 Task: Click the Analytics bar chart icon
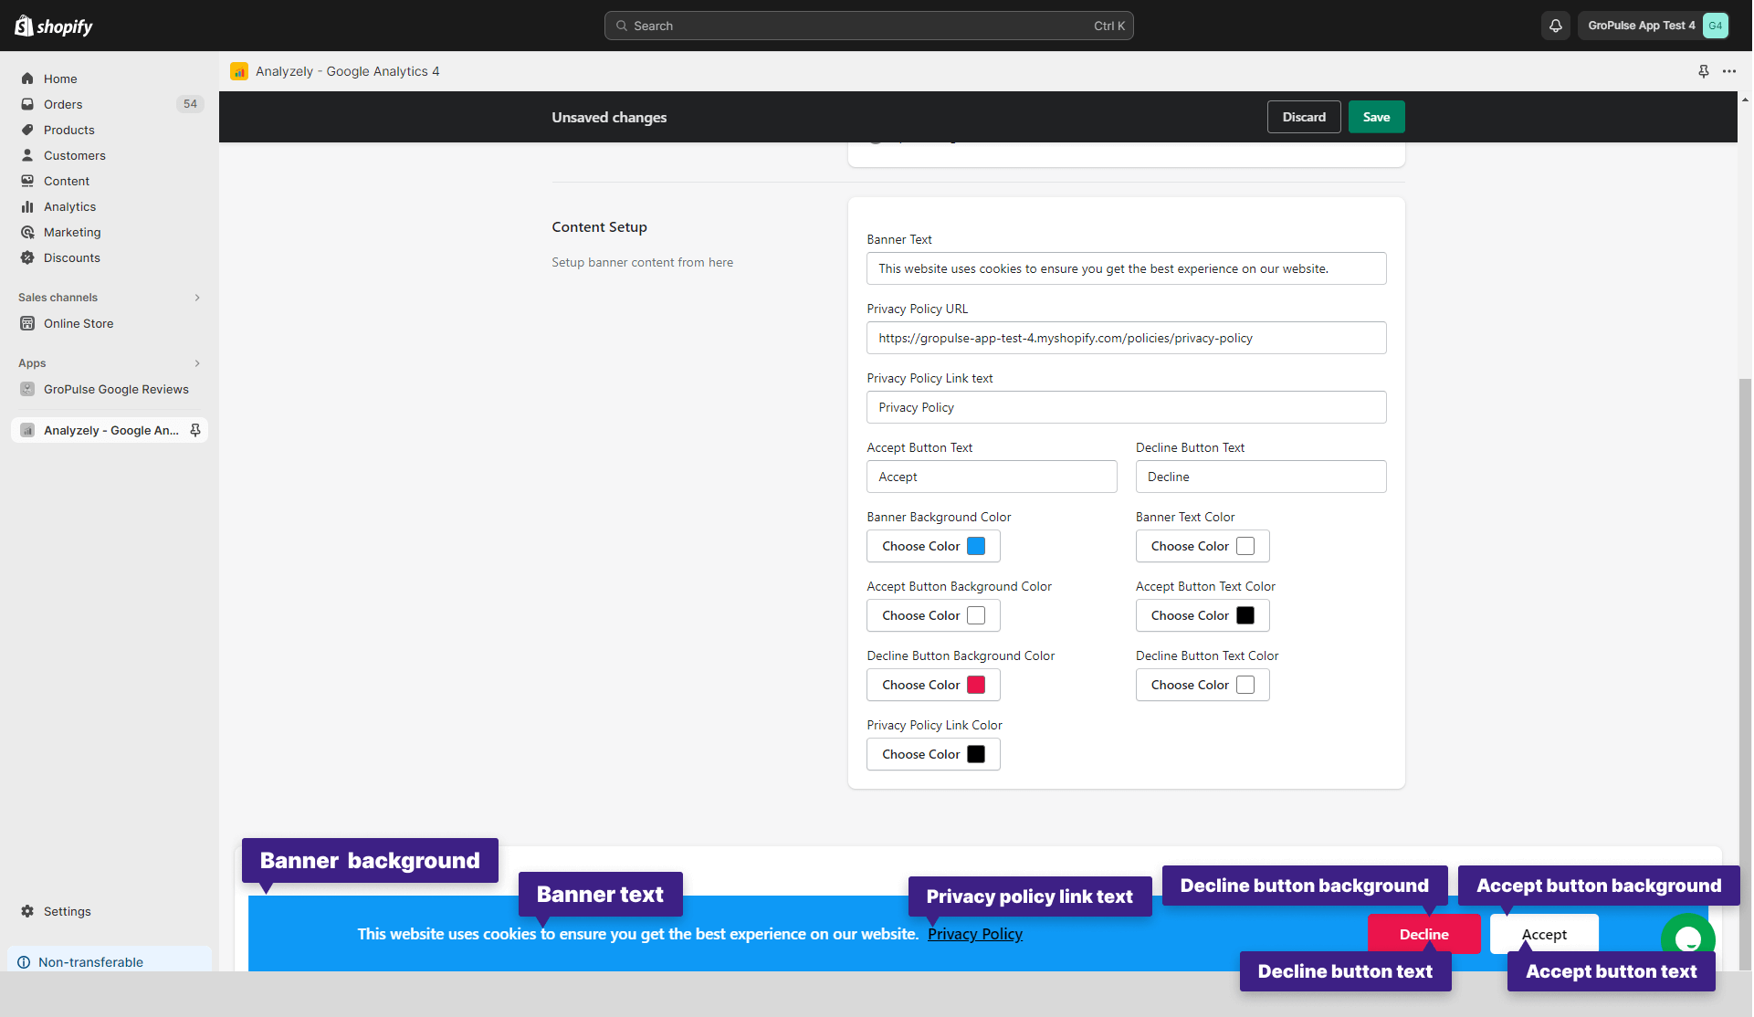27,206
